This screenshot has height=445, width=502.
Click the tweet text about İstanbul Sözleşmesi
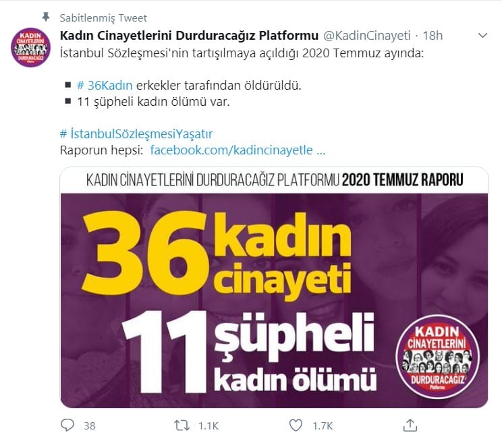coord(242,53)
